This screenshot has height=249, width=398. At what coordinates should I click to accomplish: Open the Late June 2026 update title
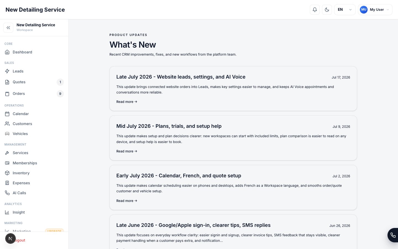tap(193, 225)
